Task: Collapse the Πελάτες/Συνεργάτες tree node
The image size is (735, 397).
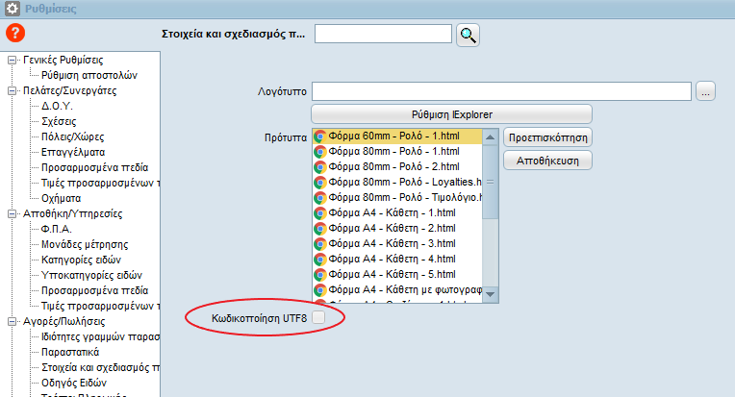Action: click(x=13, y=90)
